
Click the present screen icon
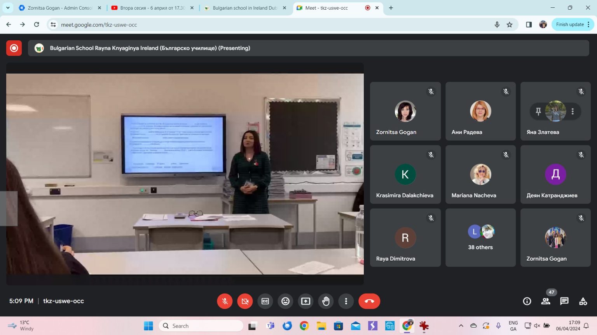tap(305, 301)
